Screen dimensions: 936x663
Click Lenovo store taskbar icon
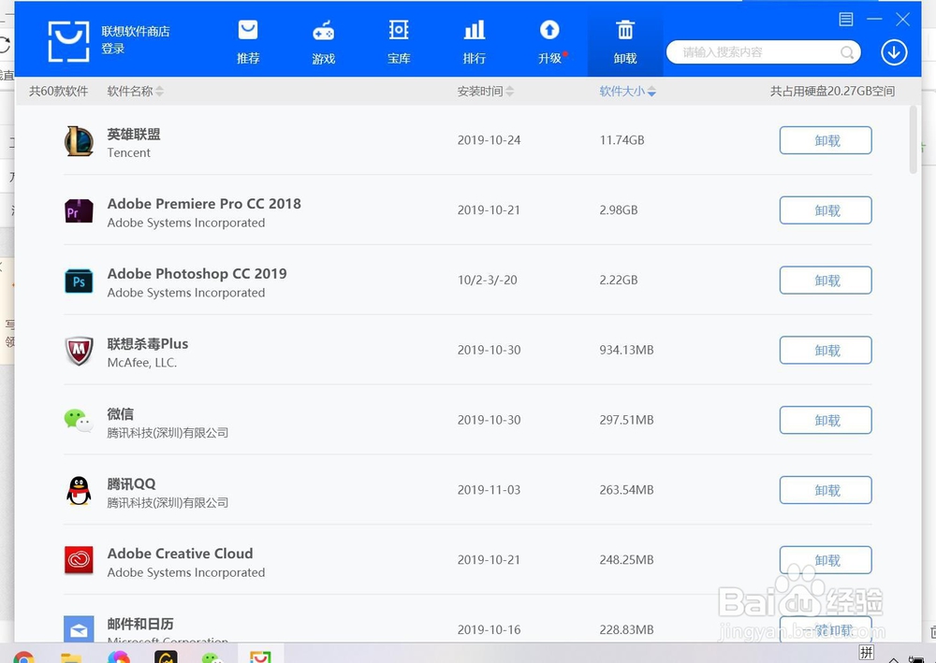tap(260, 656)
